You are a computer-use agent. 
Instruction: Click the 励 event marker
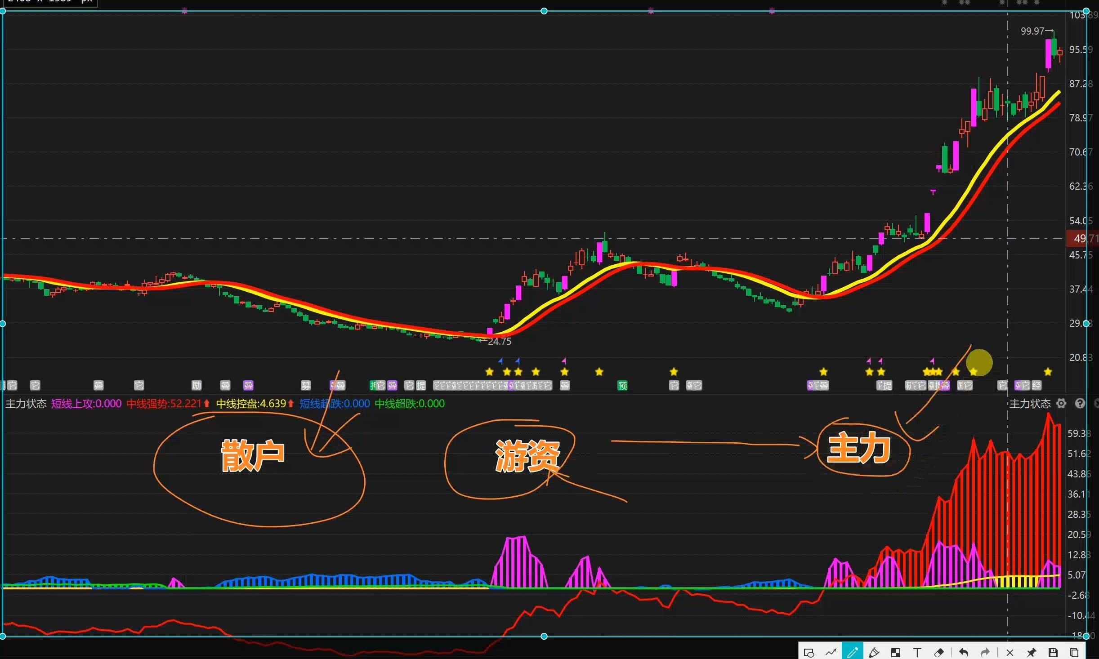(197, 386)
